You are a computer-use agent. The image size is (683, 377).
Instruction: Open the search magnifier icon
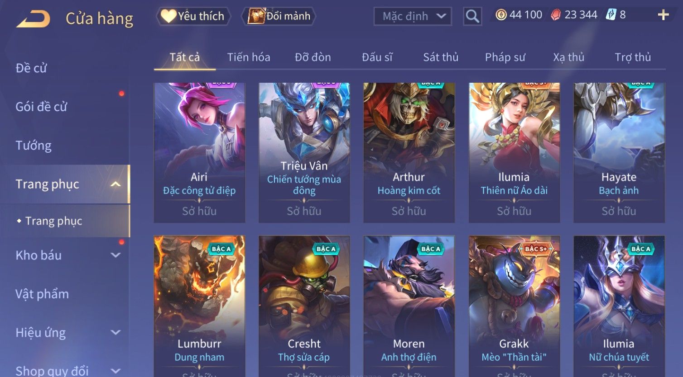pos(472,16)
